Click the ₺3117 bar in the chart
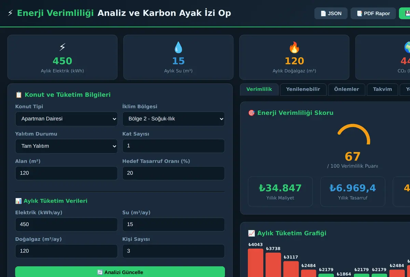The image size is (410, 277). 291,269
